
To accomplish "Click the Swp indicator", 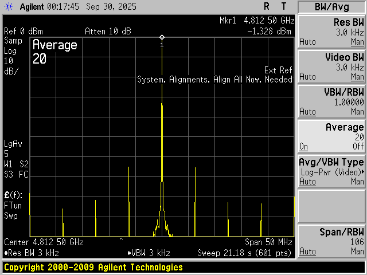I will [11, 216].
